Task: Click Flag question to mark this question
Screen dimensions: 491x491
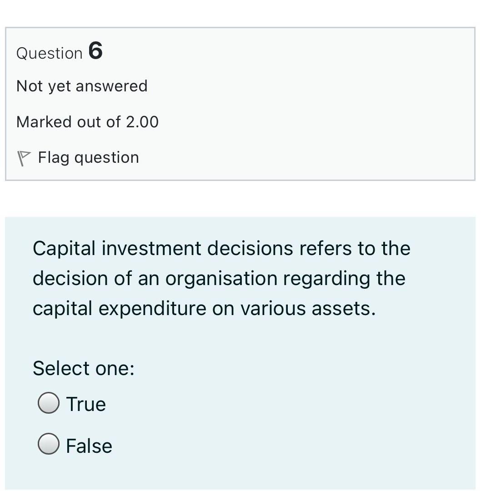Action: [89, 157]
